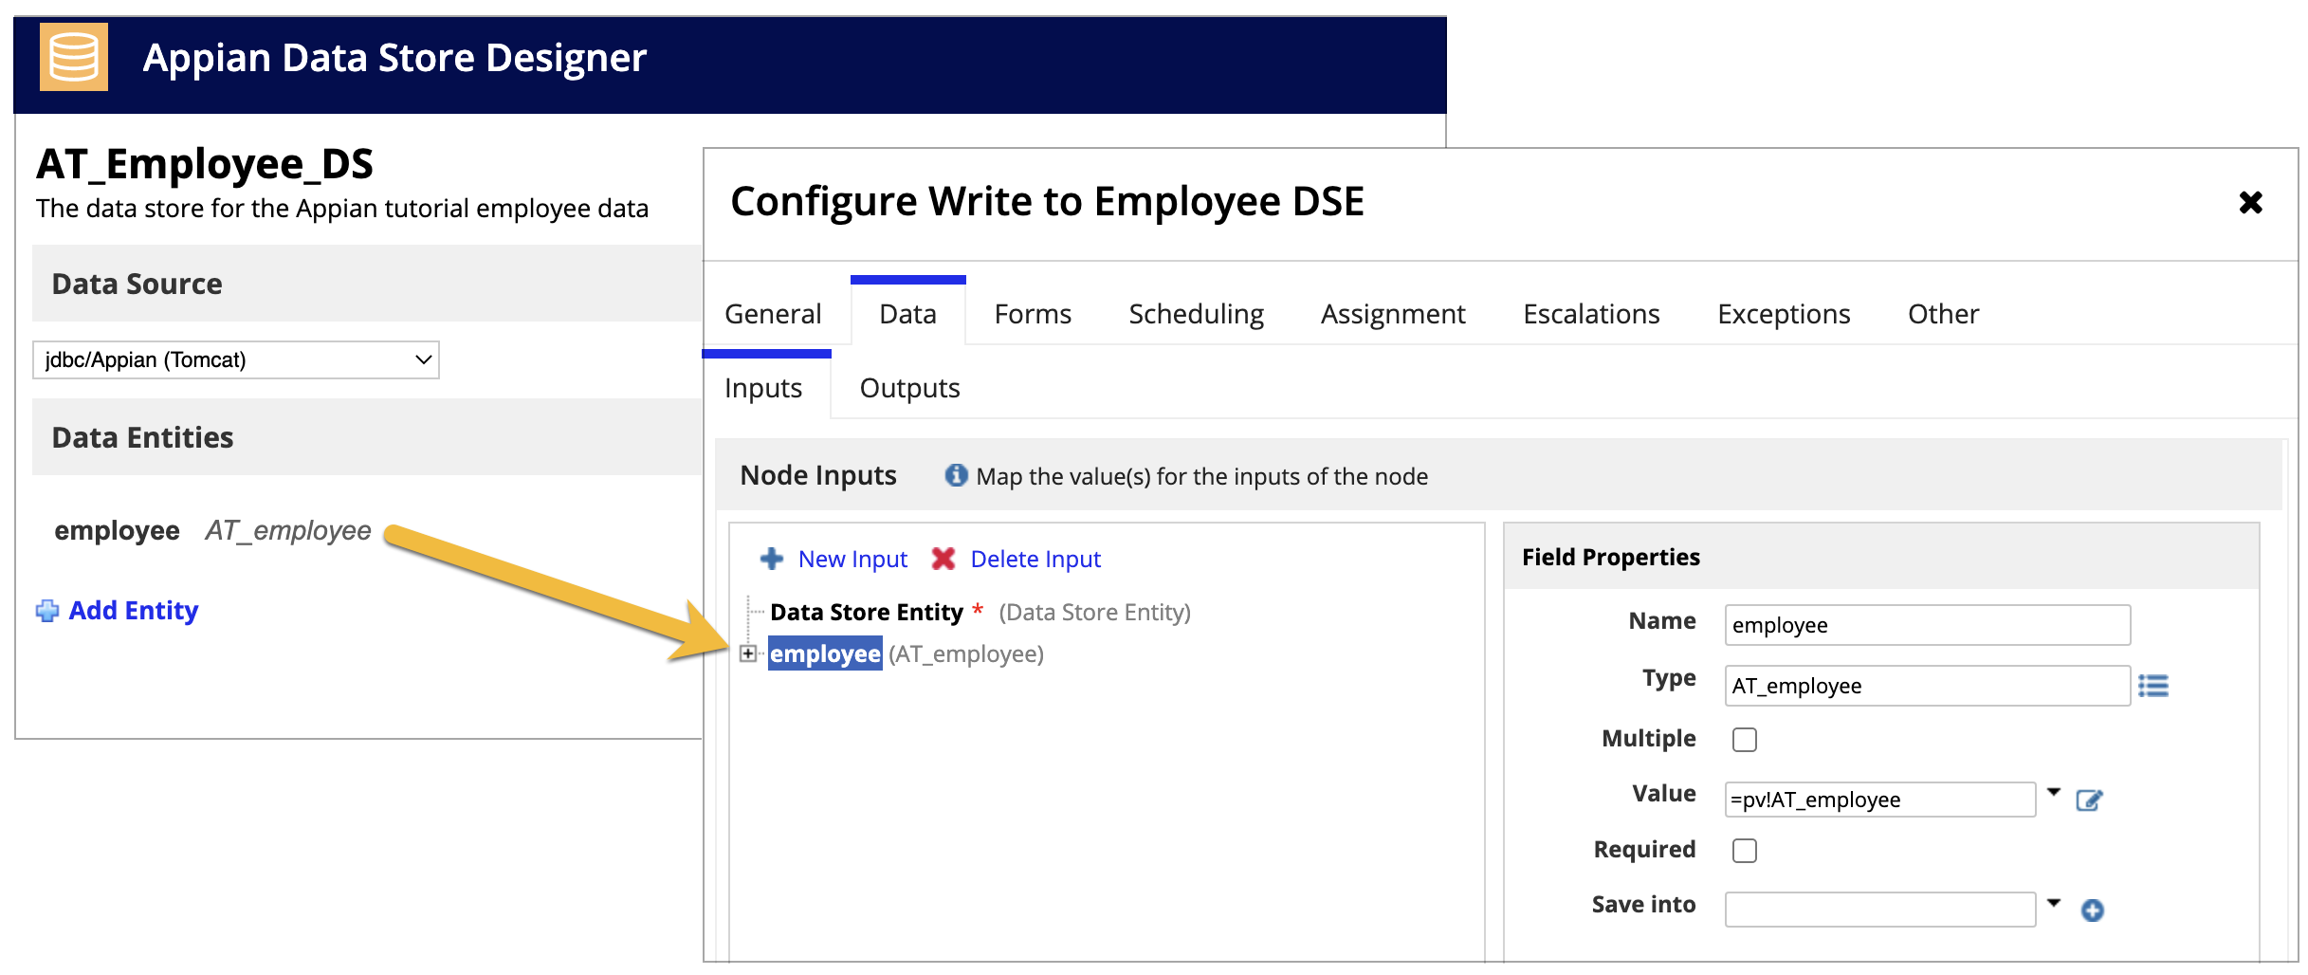Click the Appian Data Store Designer database icon
This screenshot has width=2308, height=975.
coord(74,57)
